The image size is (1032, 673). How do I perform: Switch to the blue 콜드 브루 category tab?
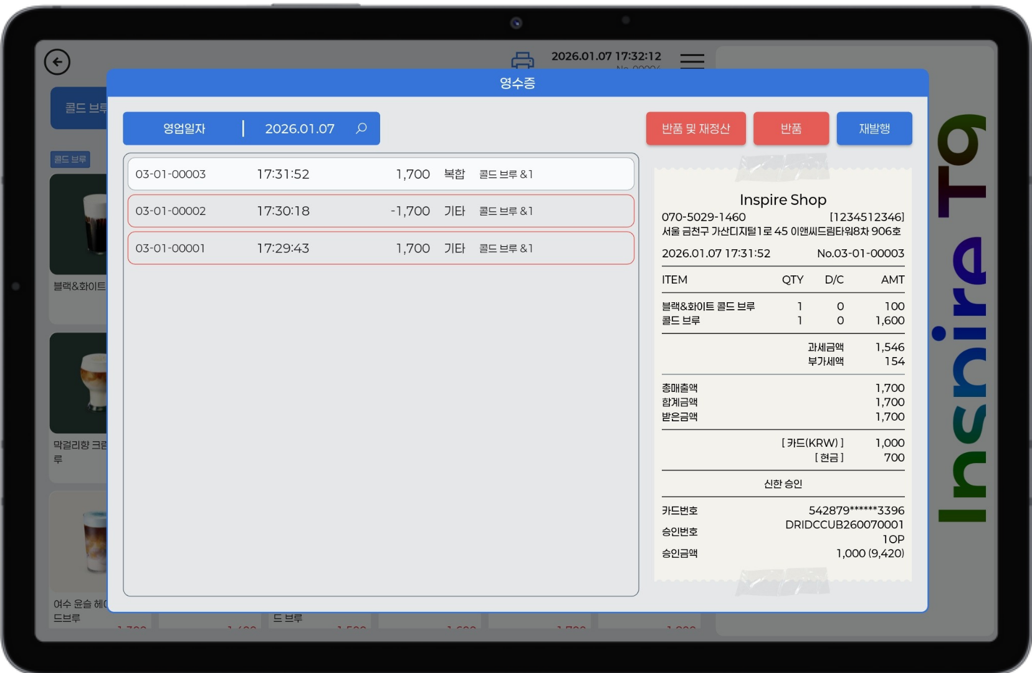(80, 108)
